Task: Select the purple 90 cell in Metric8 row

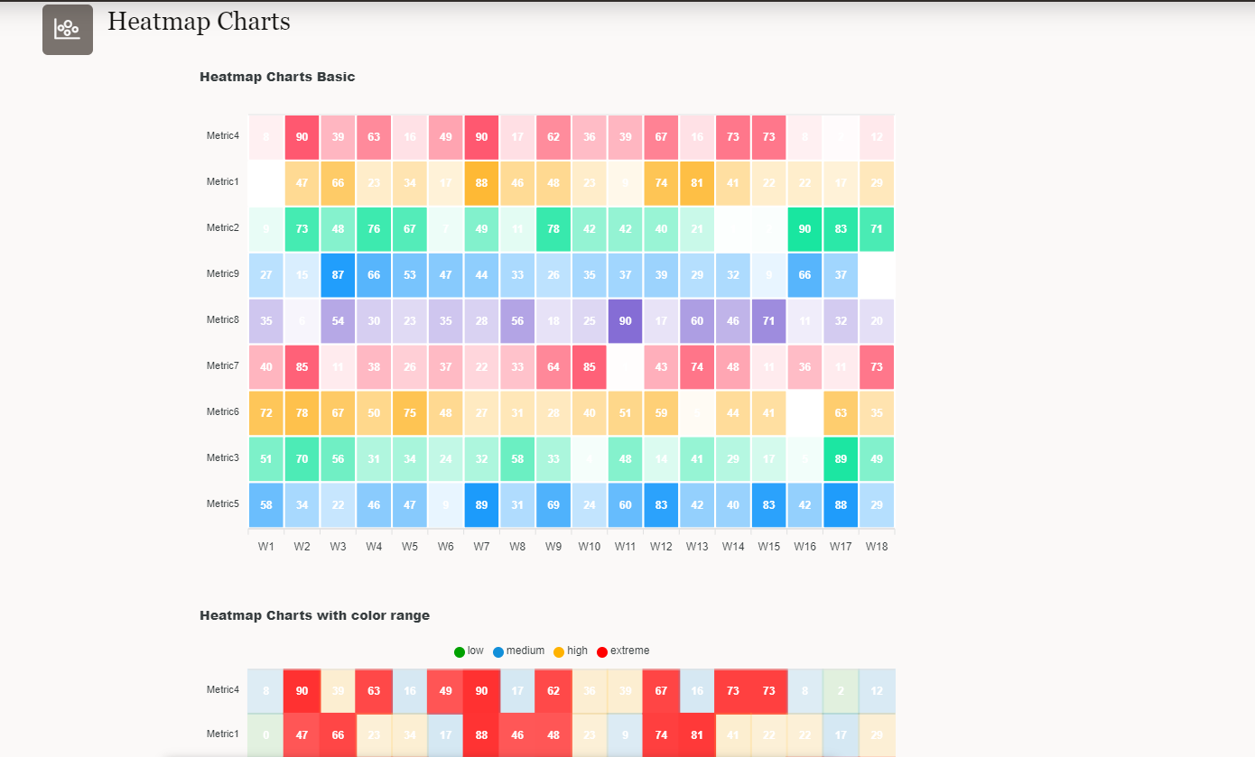Action: (625, 320)
